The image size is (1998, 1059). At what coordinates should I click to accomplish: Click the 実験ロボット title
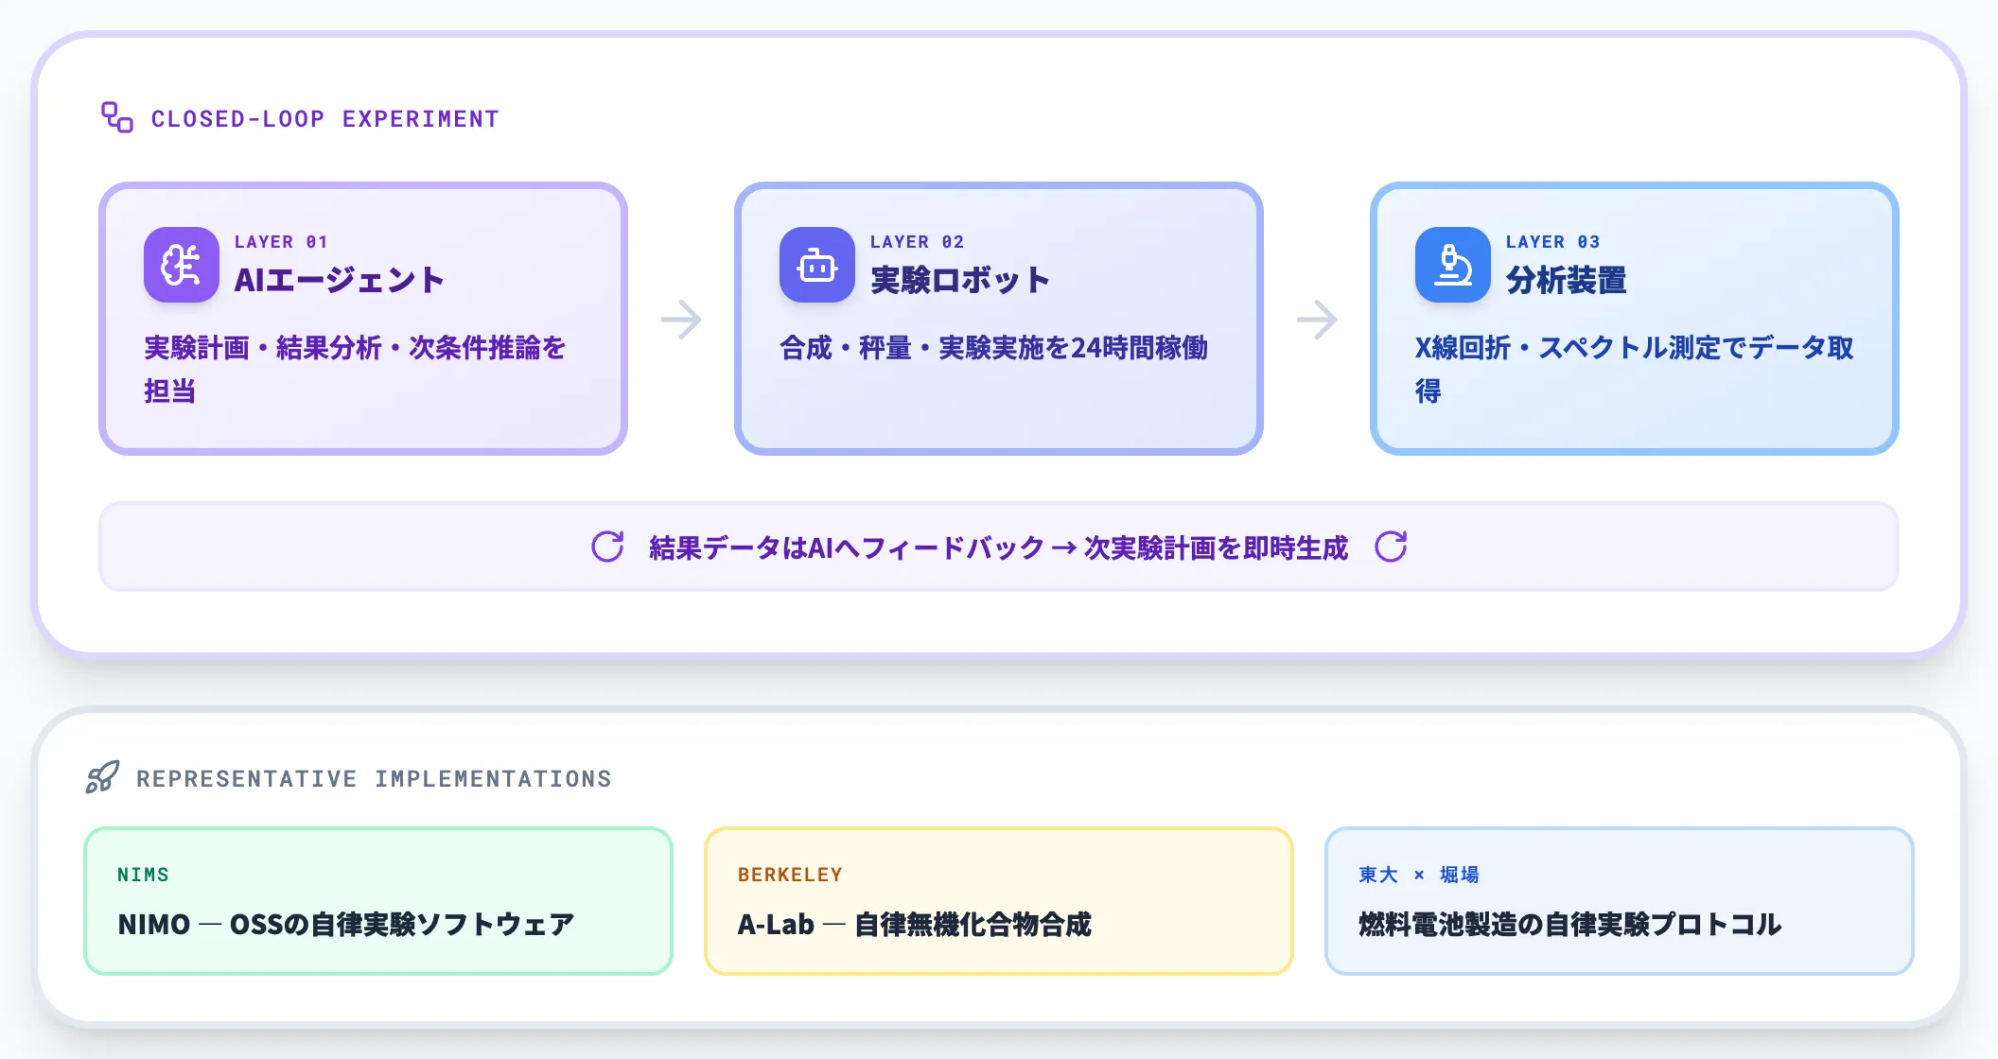[960, 280]
